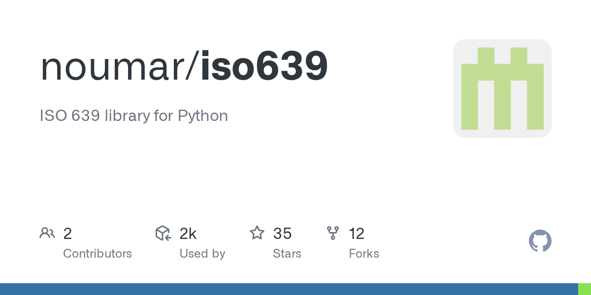Click the Used by label
Viewport: 591px width, 295px height.
click(202, 254)
